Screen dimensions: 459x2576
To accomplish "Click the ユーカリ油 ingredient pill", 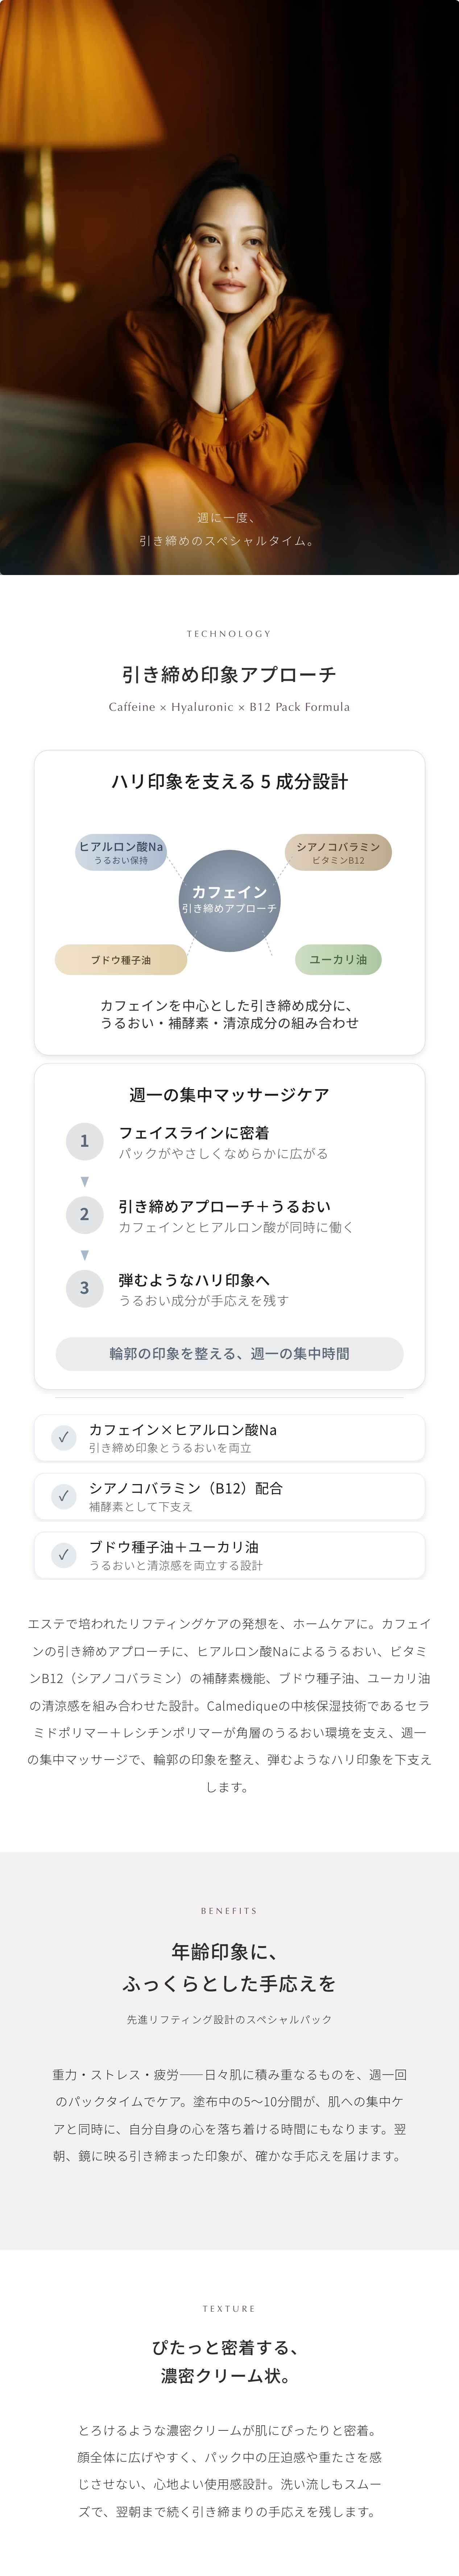I will tap(338, 959).
